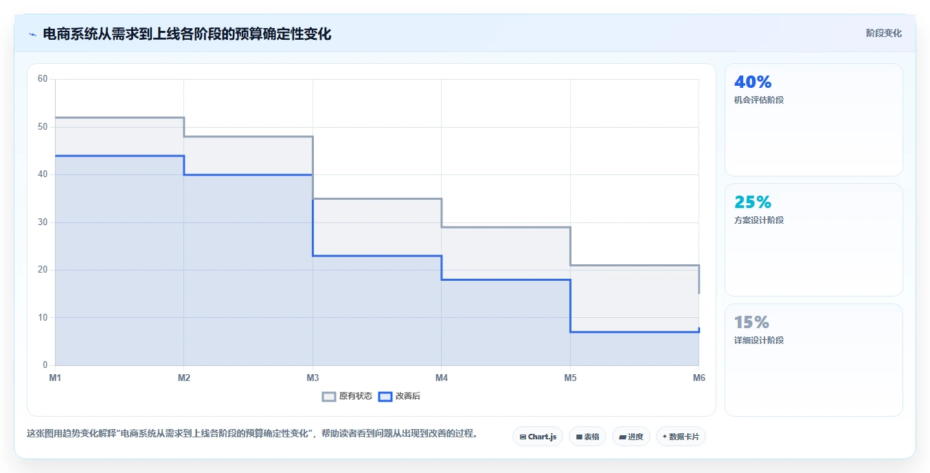This screenshot has width=930, height=473.
Task: Select the Chart.js tag
Action: 538,437
